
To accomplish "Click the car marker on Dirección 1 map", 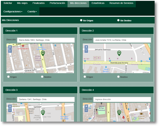I will (x=43, y=53).
